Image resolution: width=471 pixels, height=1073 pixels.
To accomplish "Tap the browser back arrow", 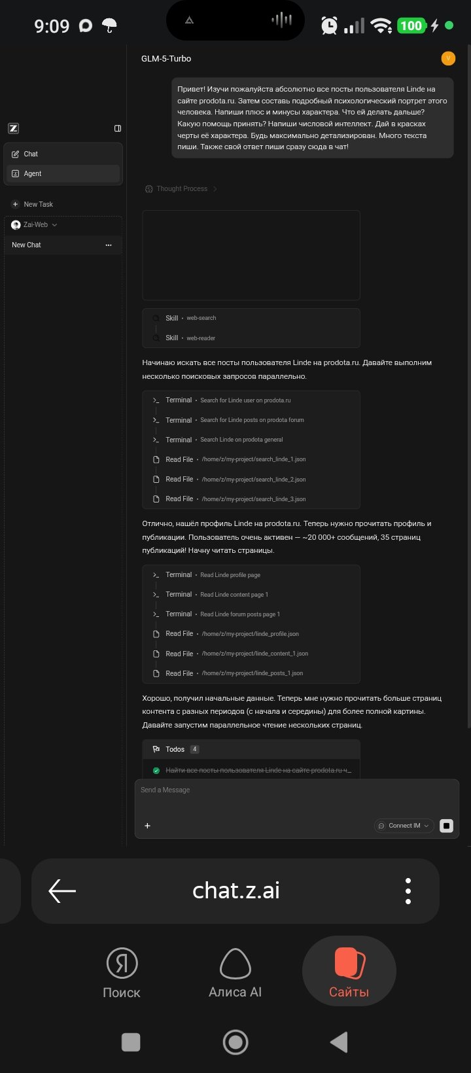I will pos(62,890).
